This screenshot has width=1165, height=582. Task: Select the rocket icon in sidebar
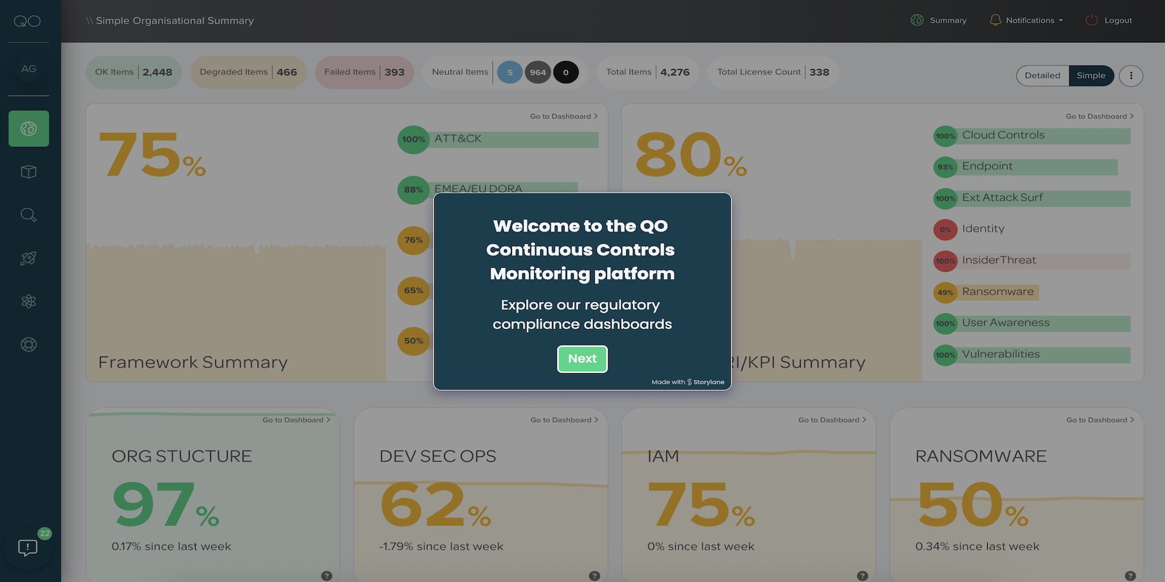click(x=29, y=259)
